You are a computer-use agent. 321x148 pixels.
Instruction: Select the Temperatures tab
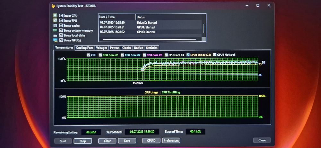[x=64, y=47]
